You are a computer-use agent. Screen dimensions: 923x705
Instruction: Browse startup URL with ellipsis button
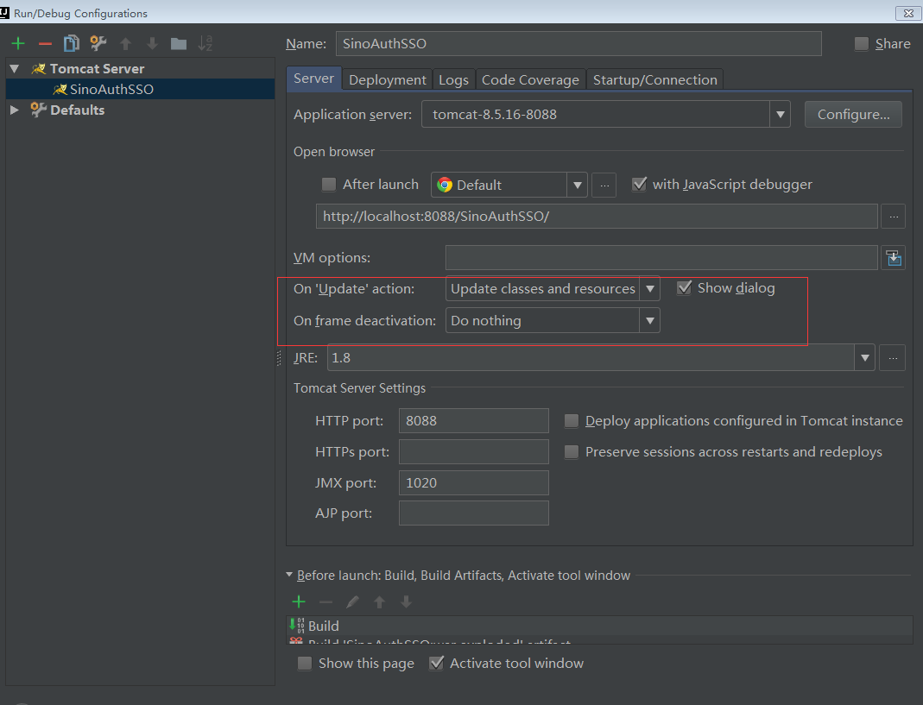tap(894, 216)
